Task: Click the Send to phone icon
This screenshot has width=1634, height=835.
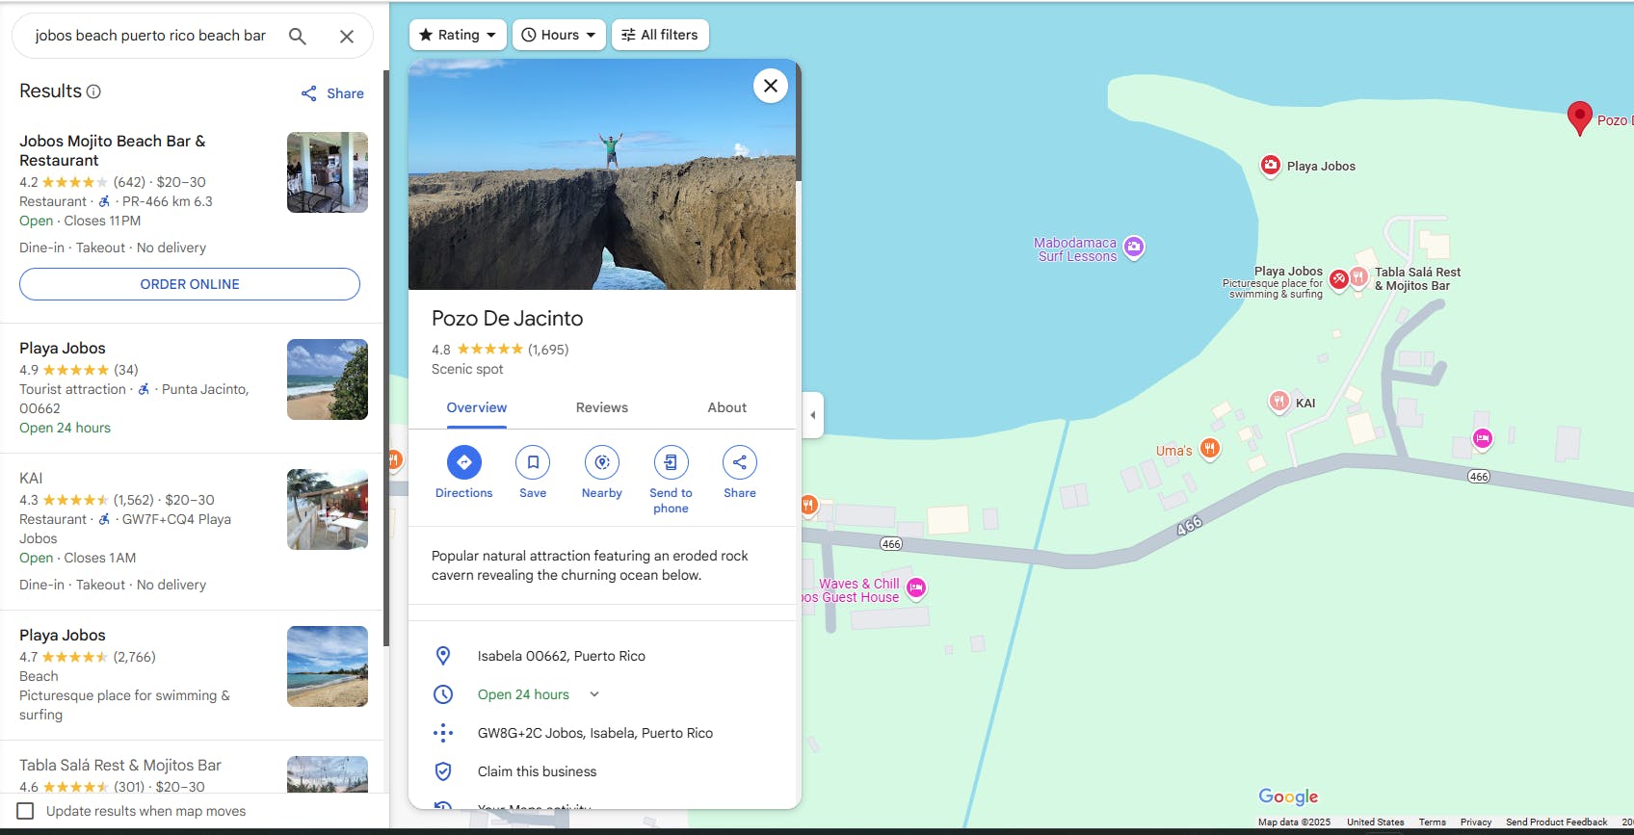Action: tap(671, 462)
